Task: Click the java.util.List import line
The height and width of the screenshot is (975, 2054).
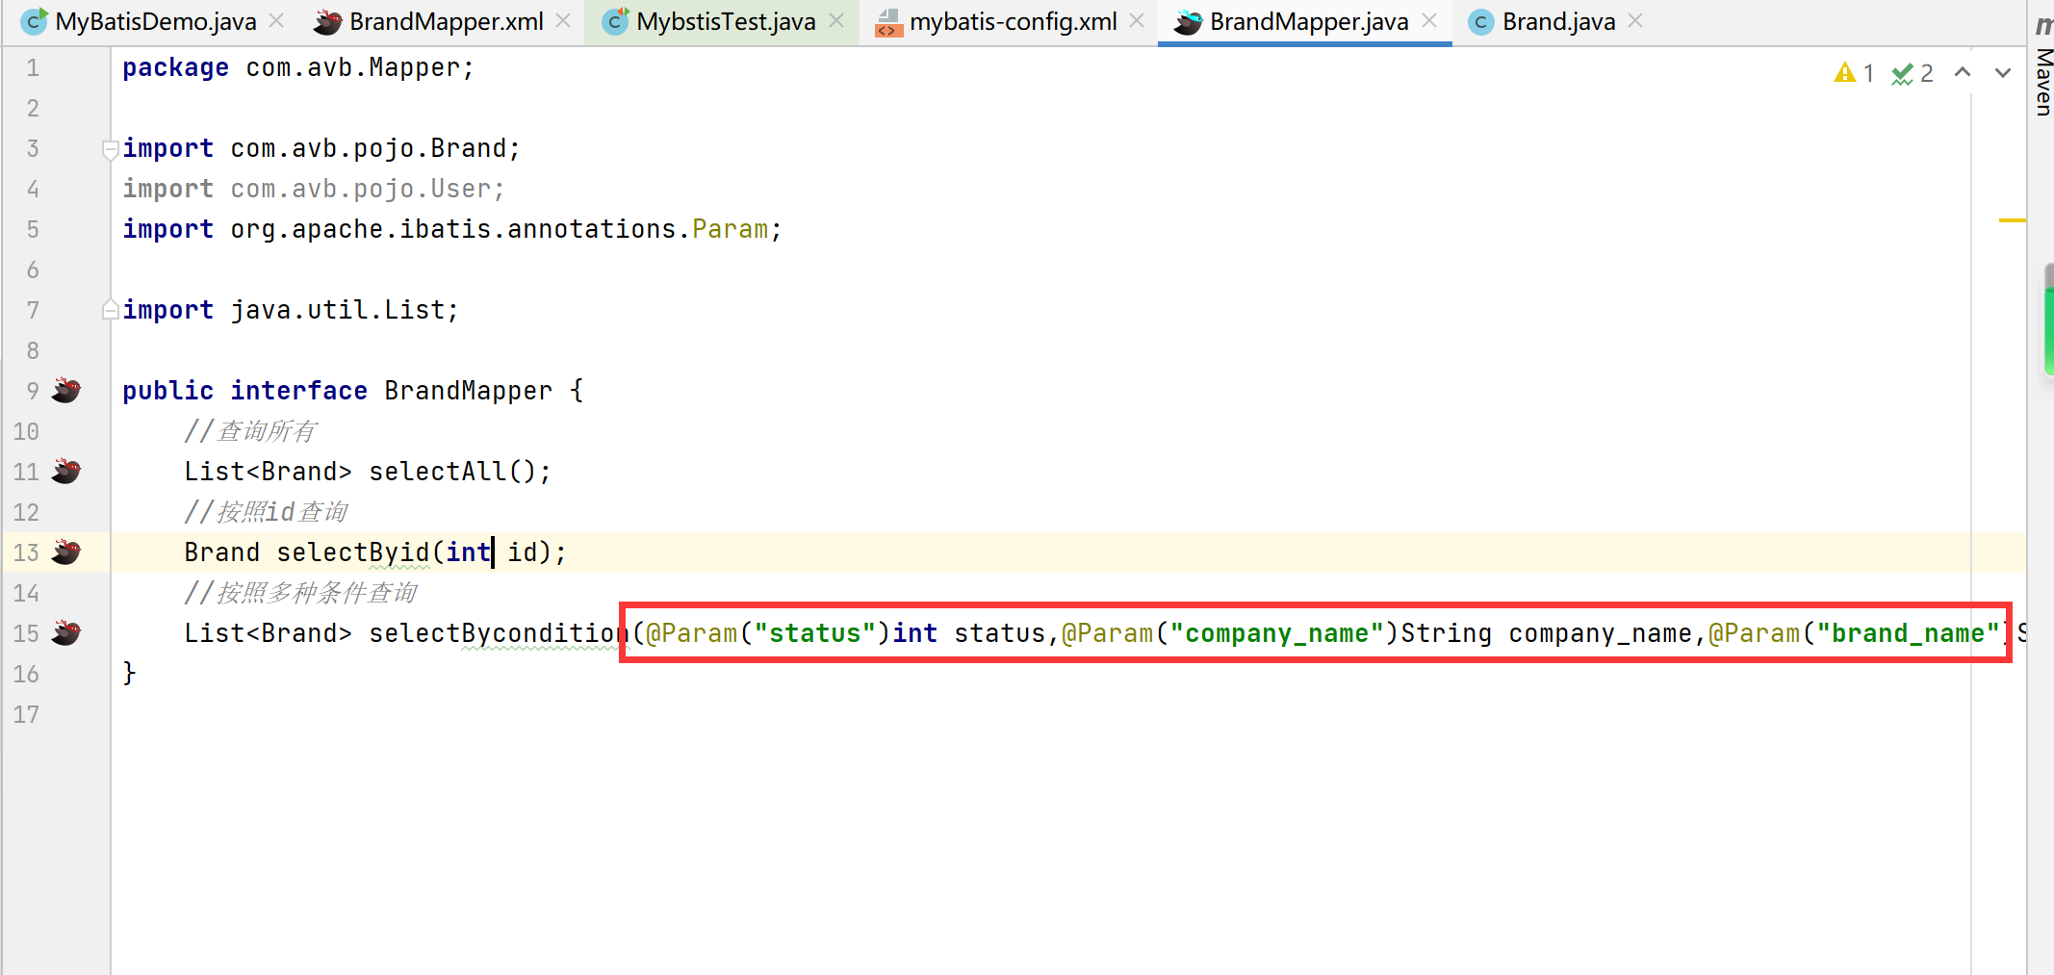Action: click(290, 310)
